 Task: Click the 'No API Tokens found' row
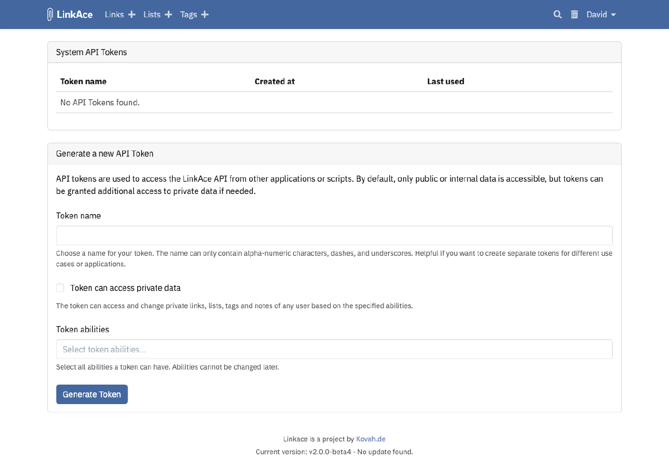[100, 103]
